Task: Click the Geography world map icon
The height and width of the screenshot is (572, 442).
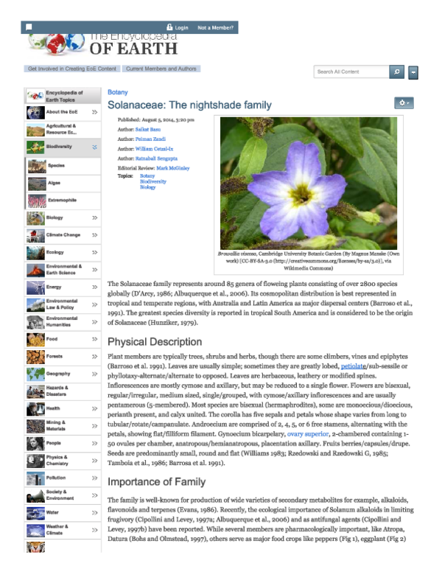Action: pos(35,374)
